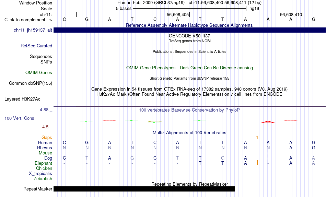
Task: Click the large red PhyloP conservation peak
Action: (268, 122)
